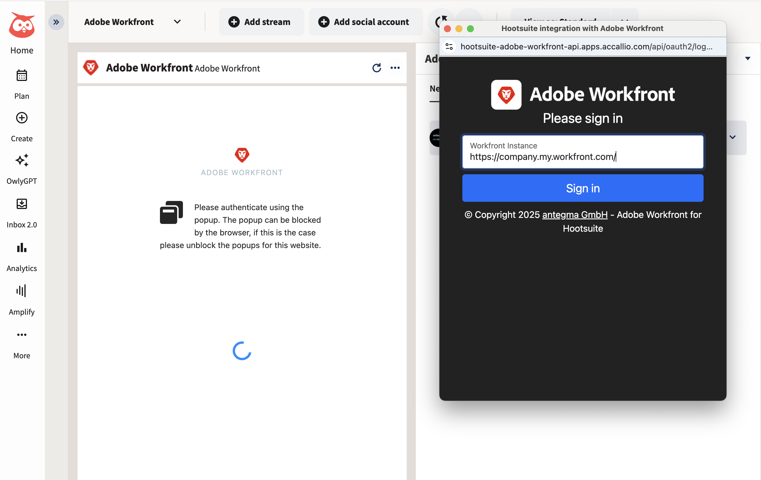
Task: Click the popup address bar URL
Action: [x=586, y=47]
